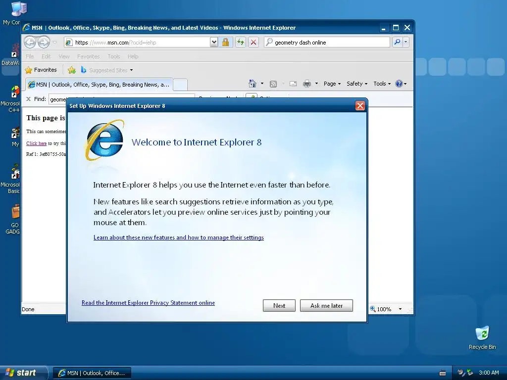Open the Edit menu

pyautogui.click(x=46, y=56)
